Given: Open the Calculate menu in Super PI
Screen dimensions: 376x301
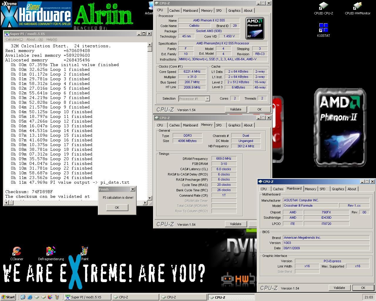Looking at the screenshot, I should (x=14, y=39).
